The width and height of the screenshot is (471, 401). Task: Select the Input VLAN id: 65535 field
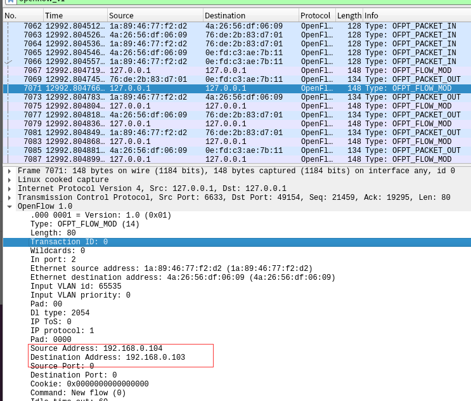75,286
